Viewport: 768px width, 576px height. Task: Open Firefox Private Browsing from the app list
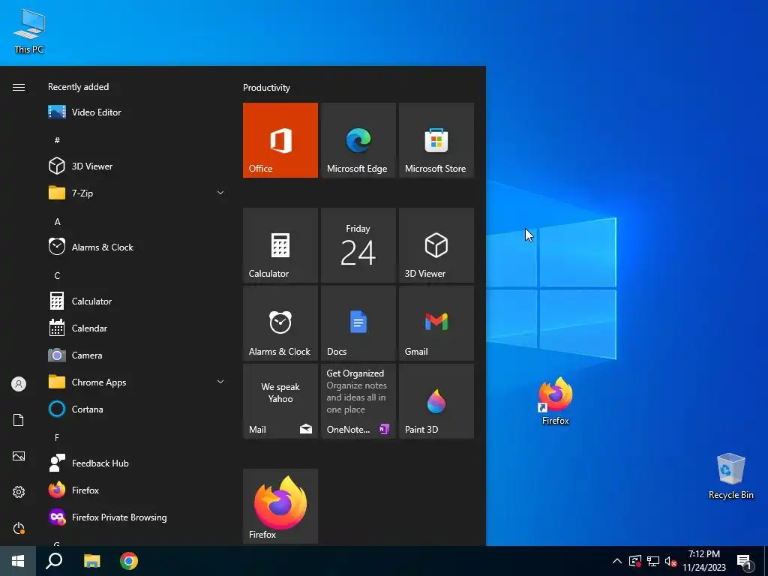pyautogui.click(x=137, y=517)
